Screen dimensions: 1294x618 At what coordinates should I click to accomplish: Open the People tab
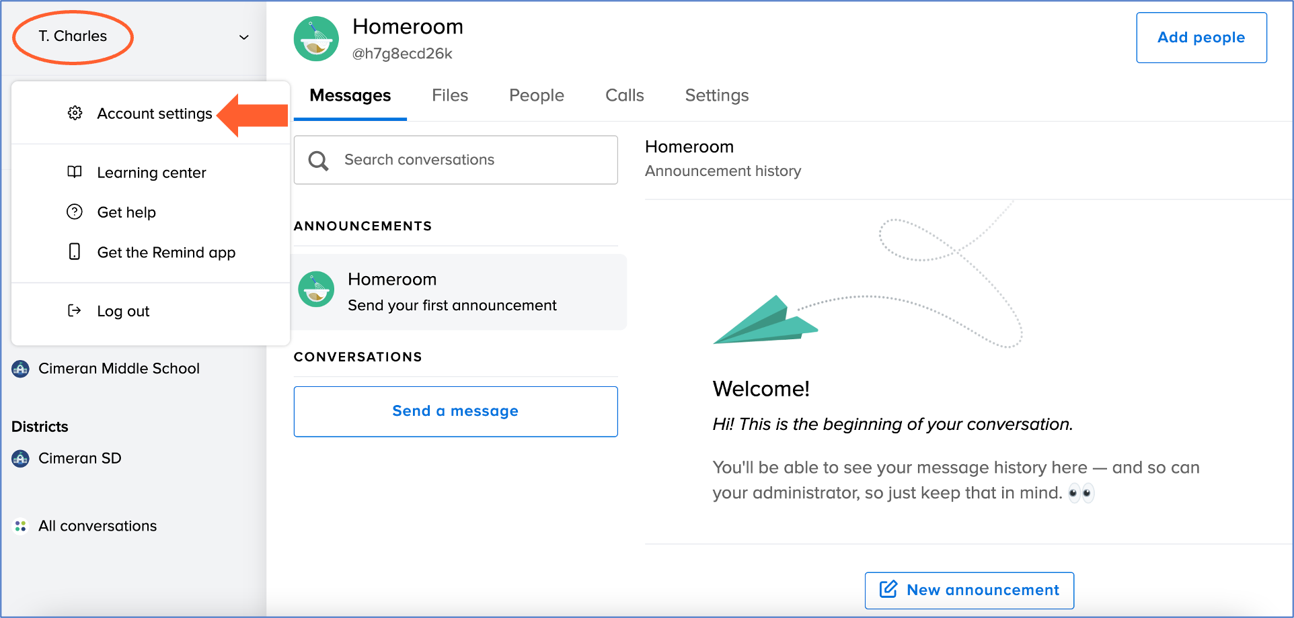tap(536, 95)
